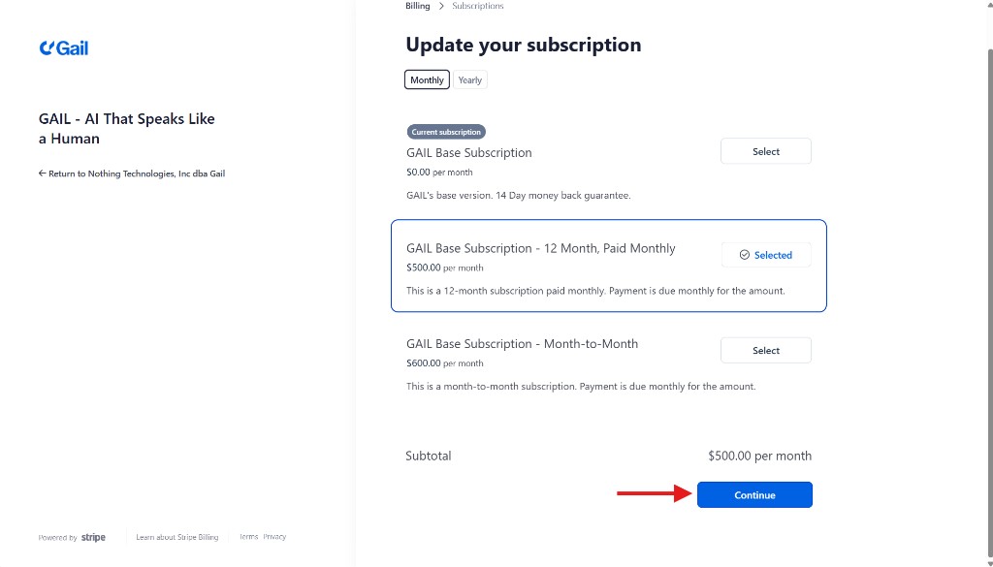
Task: Click the Current subscription badge
Action: 446,131
